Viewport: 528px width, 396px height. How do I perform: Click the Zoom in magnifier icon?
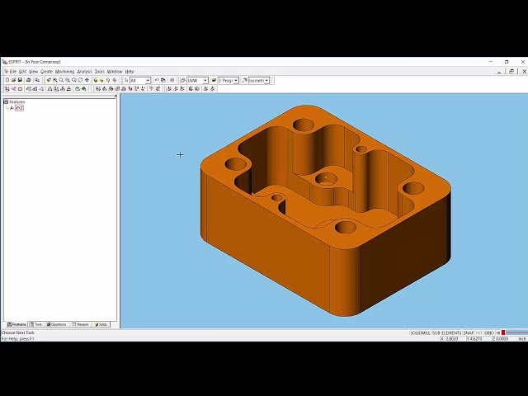click(55, 80)
